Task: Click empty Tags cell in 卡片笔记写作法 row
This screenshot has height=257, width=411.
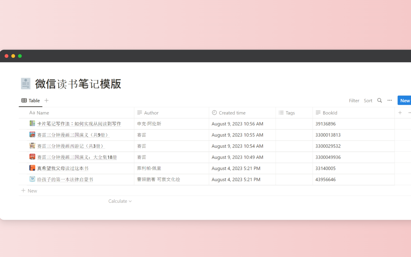Action: [294, 124]
